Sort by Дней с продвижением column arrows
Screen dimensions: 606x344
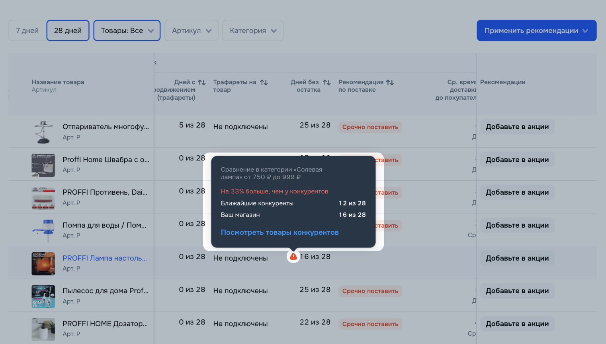(x=202, y=83)
